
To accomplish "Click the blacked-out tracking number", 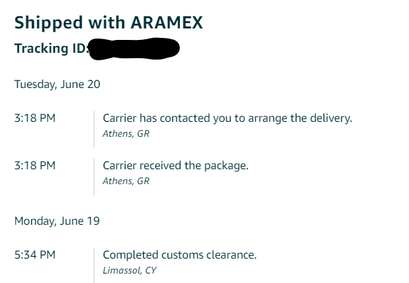I will pos(134,49).
